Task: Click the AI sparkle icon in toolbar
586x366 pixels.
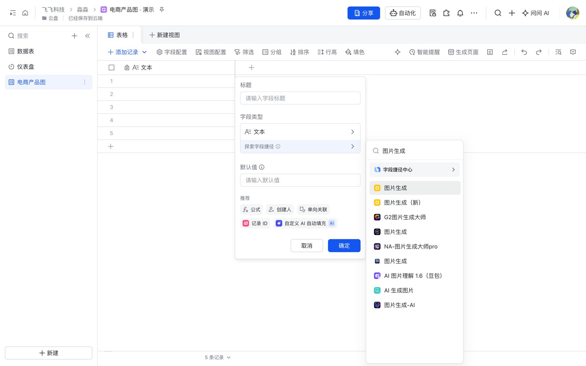Action: [x=397, y=52]
